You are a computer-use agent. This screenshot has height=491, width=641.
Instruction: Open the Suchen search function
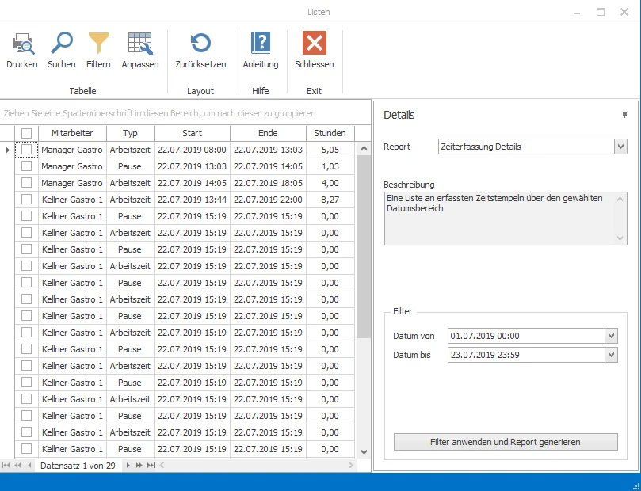point(61,48)
